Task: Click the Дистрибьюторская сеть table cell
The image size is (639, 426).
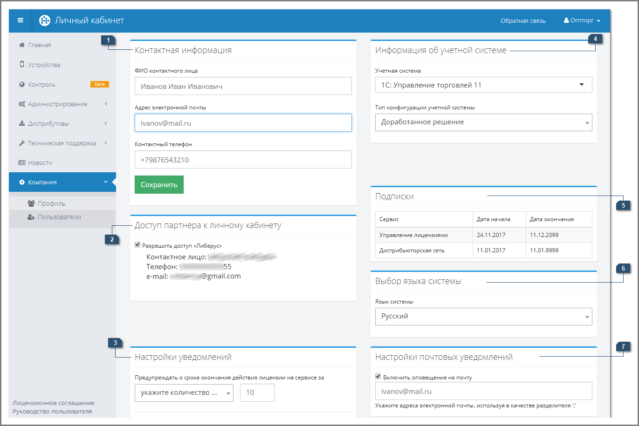Action: pos(424,250)
